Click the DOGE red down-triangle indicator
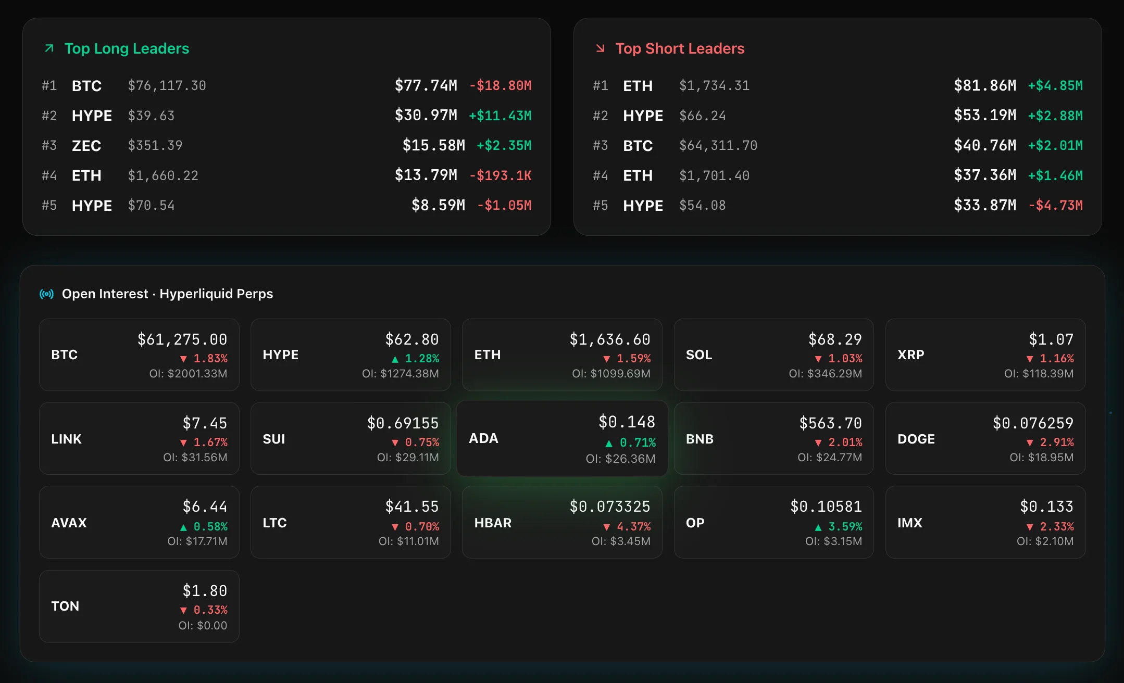This screenshot has width=1124, height=683. (x=1030, y=443)
